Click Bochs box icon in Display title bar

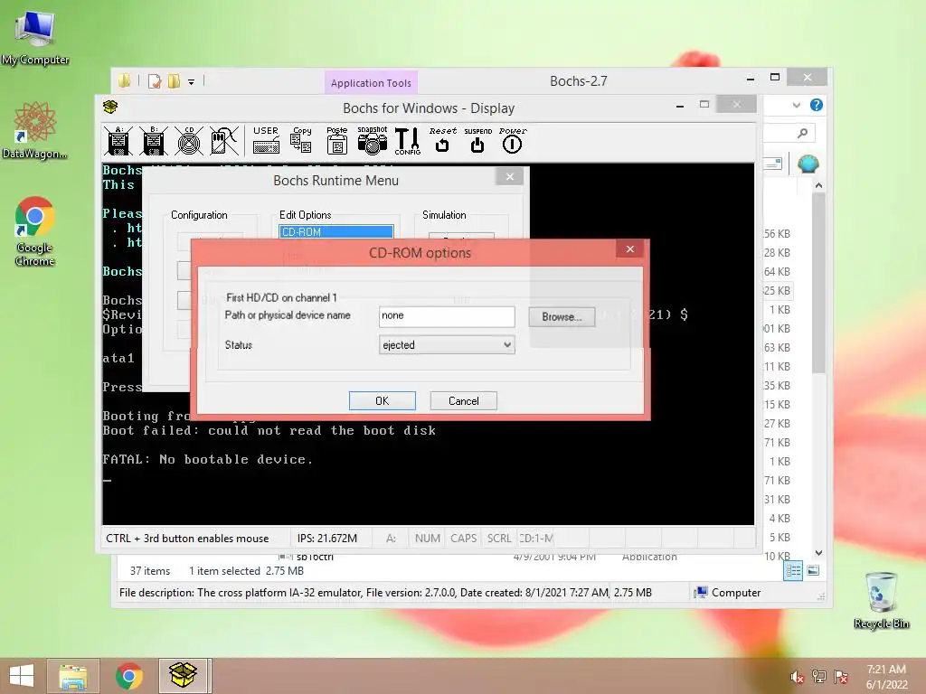(x=110, y=107)
